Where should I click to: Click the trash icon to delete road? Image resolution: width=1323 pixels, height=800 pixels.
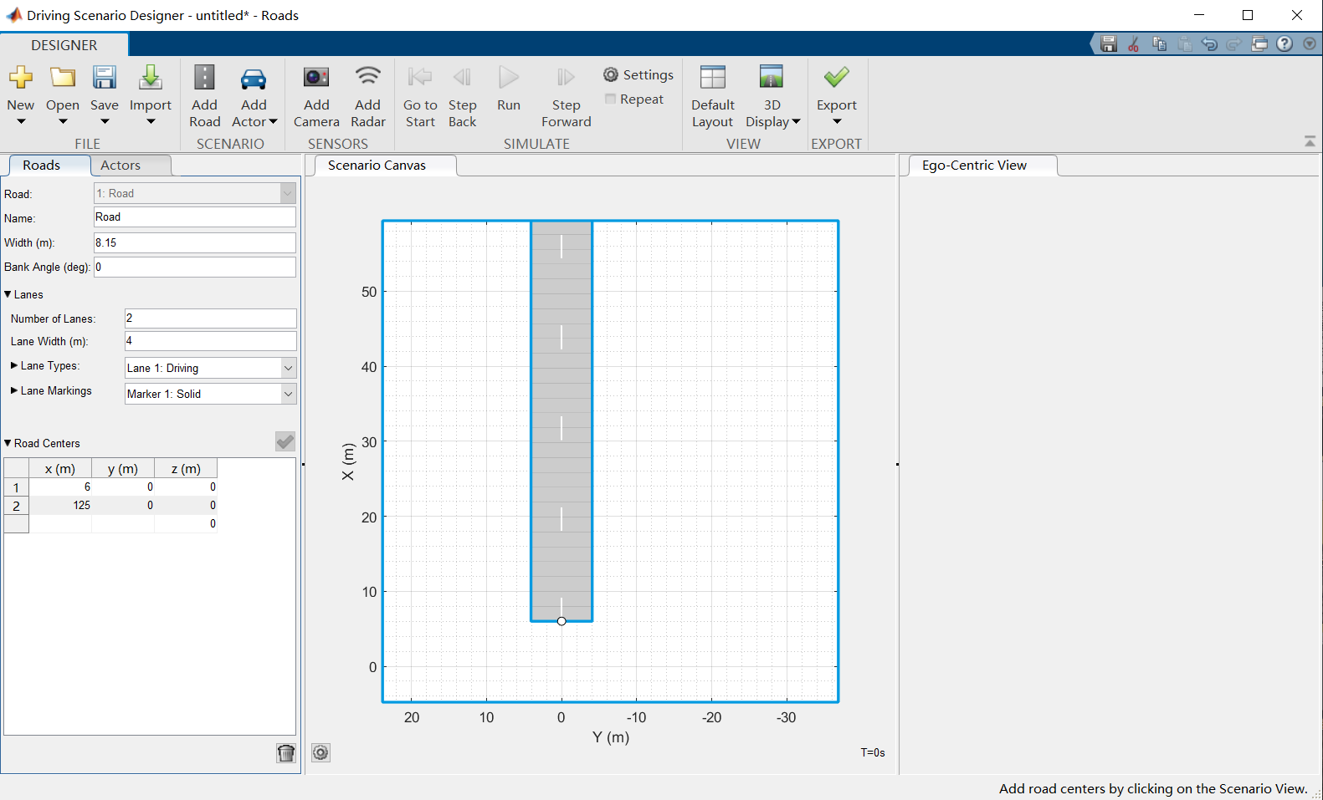pyautogui.click(x=286, y=753)
